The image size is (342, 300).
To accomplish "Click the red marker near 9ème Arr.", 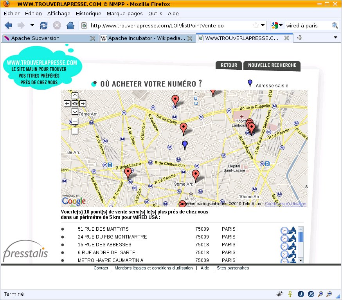I will click(196, 176).
